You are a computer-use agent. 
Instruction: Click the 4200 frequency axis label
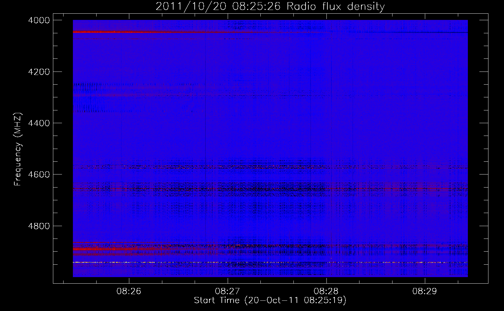[39, 72]
